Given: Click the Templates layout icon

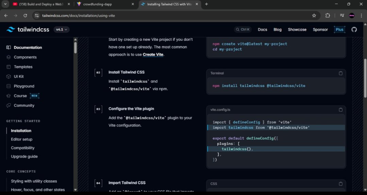Looking at the screenshot, I should pyautogui.click(x=9, y=67).
